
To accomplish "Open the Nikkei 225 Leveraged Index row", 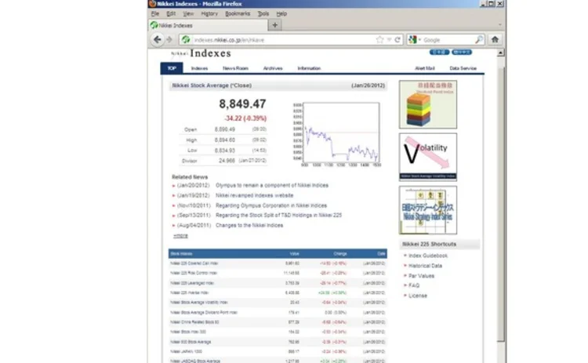I will tap(278, 283).
